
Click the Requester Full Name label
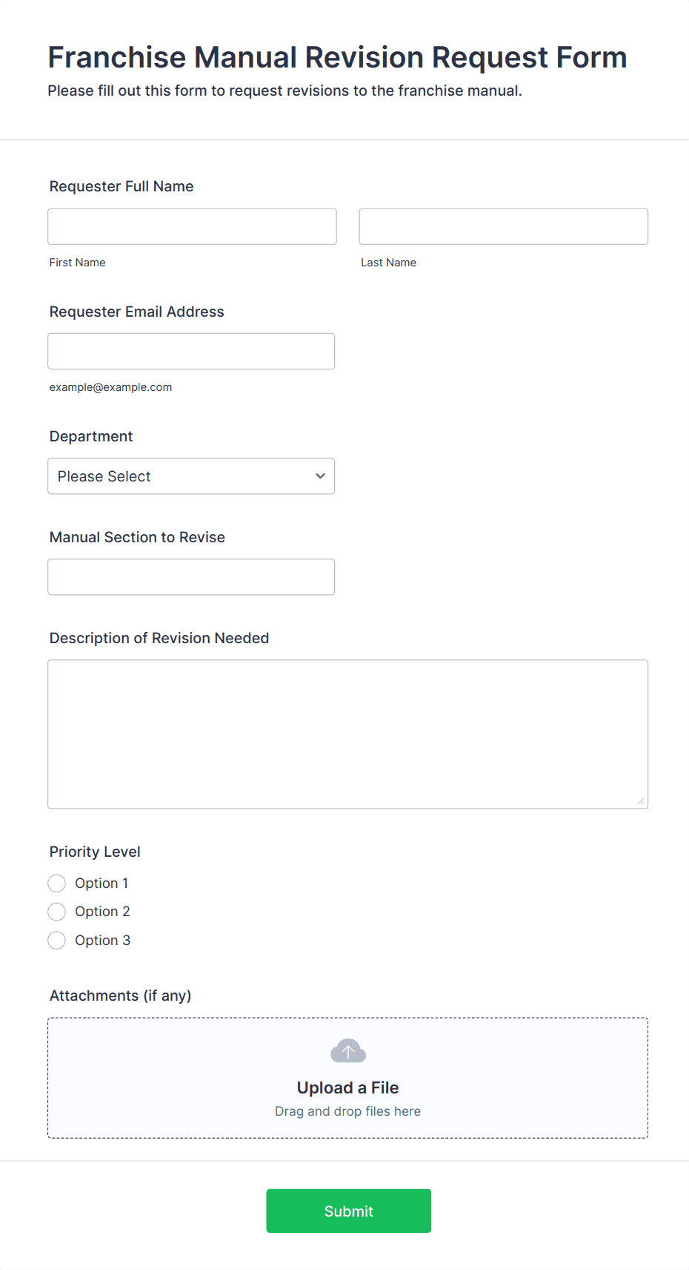click(122, 186)
